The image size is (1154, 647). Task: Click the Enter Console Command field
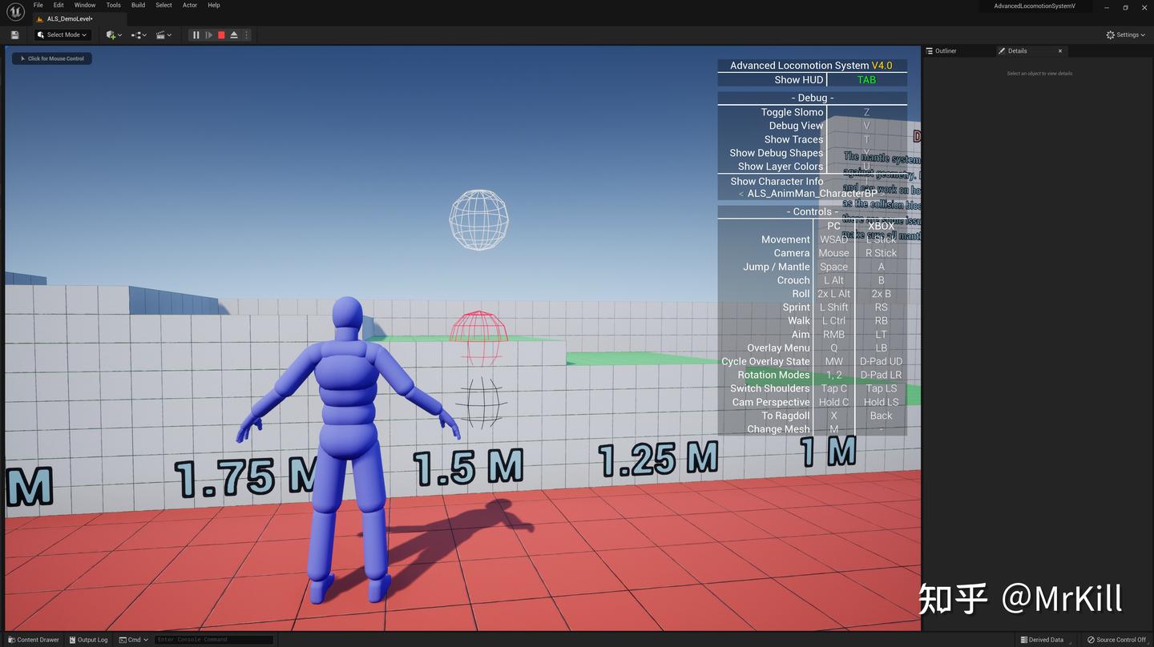tap(212, 640)
